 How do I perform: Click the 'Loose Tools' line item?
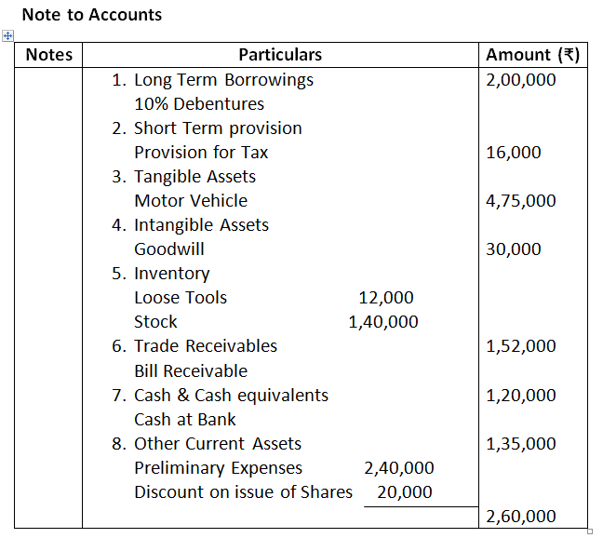[x=181, y=298]
